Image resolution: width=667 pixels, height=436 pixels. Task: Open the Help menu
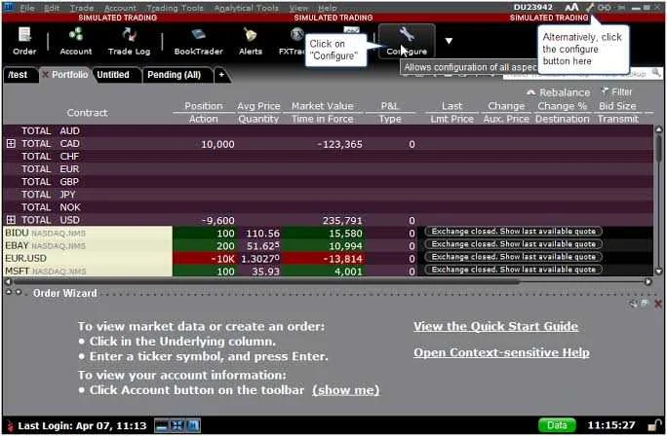327,8
